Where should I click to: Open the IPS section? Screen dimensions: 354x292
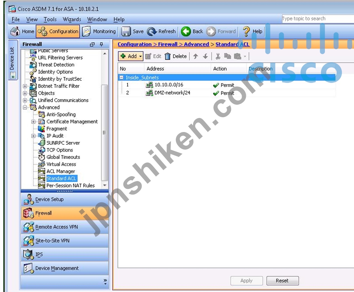65,254
